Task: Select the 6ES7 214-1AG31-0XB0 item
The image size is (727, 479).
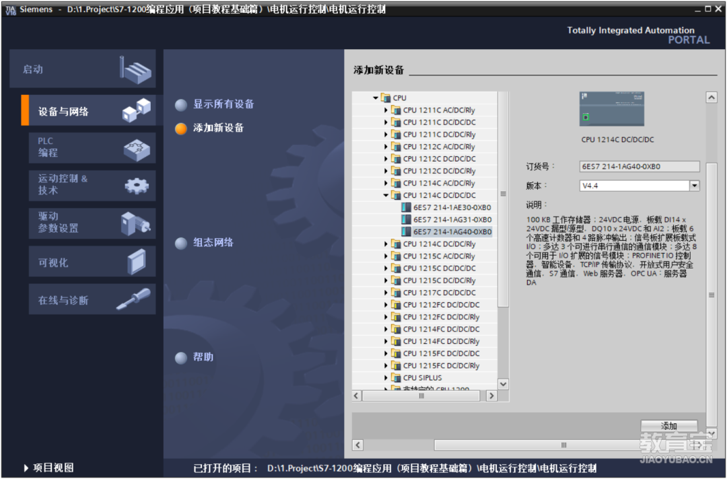Action: pyautogui.click(x=452, y=220)
